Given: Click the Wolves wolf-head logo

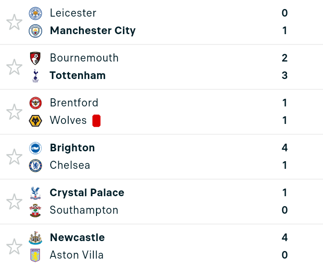Looking at the screenshot, I should pyautogui.click(x=35, y=121).
